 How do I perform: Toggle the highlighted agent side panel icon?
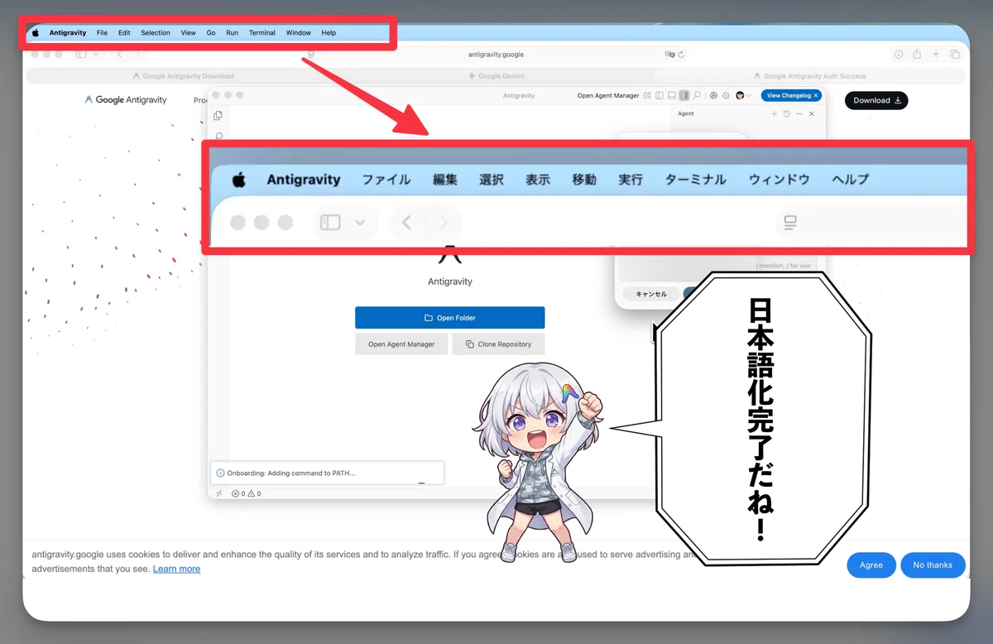684,96
